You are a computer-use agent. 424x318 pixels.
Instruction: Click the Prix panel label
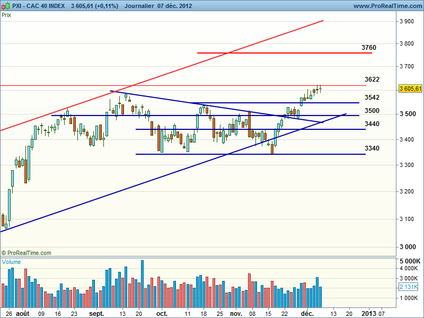(6, 15)
